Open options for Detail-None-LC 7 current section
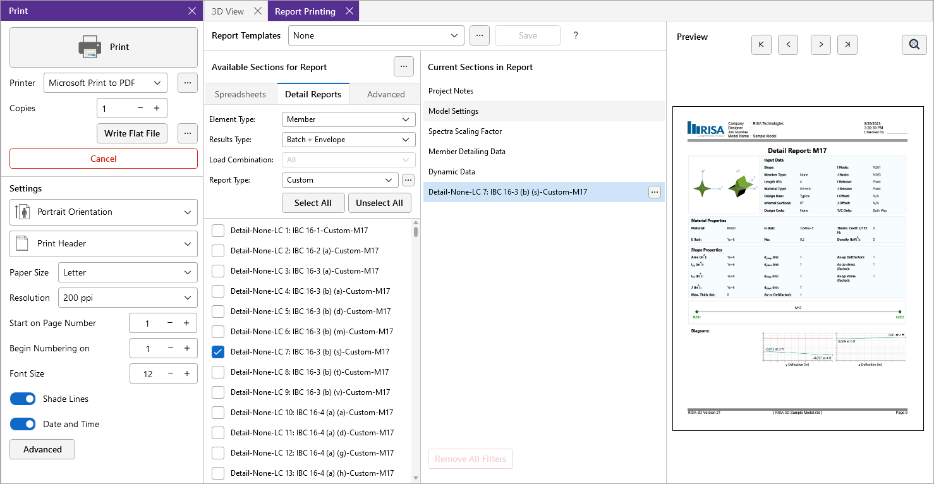The height and width of the screenshot is (484, 934). tap(655, 192)
